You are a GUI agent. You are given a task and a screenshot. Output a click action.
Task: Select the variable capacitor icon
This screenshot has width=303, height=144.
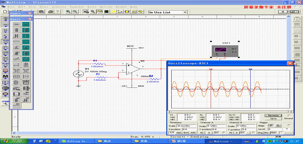point(17,53)
